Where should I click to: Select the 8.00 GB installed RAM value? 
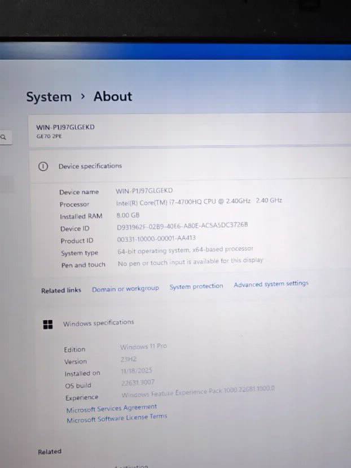128,215
